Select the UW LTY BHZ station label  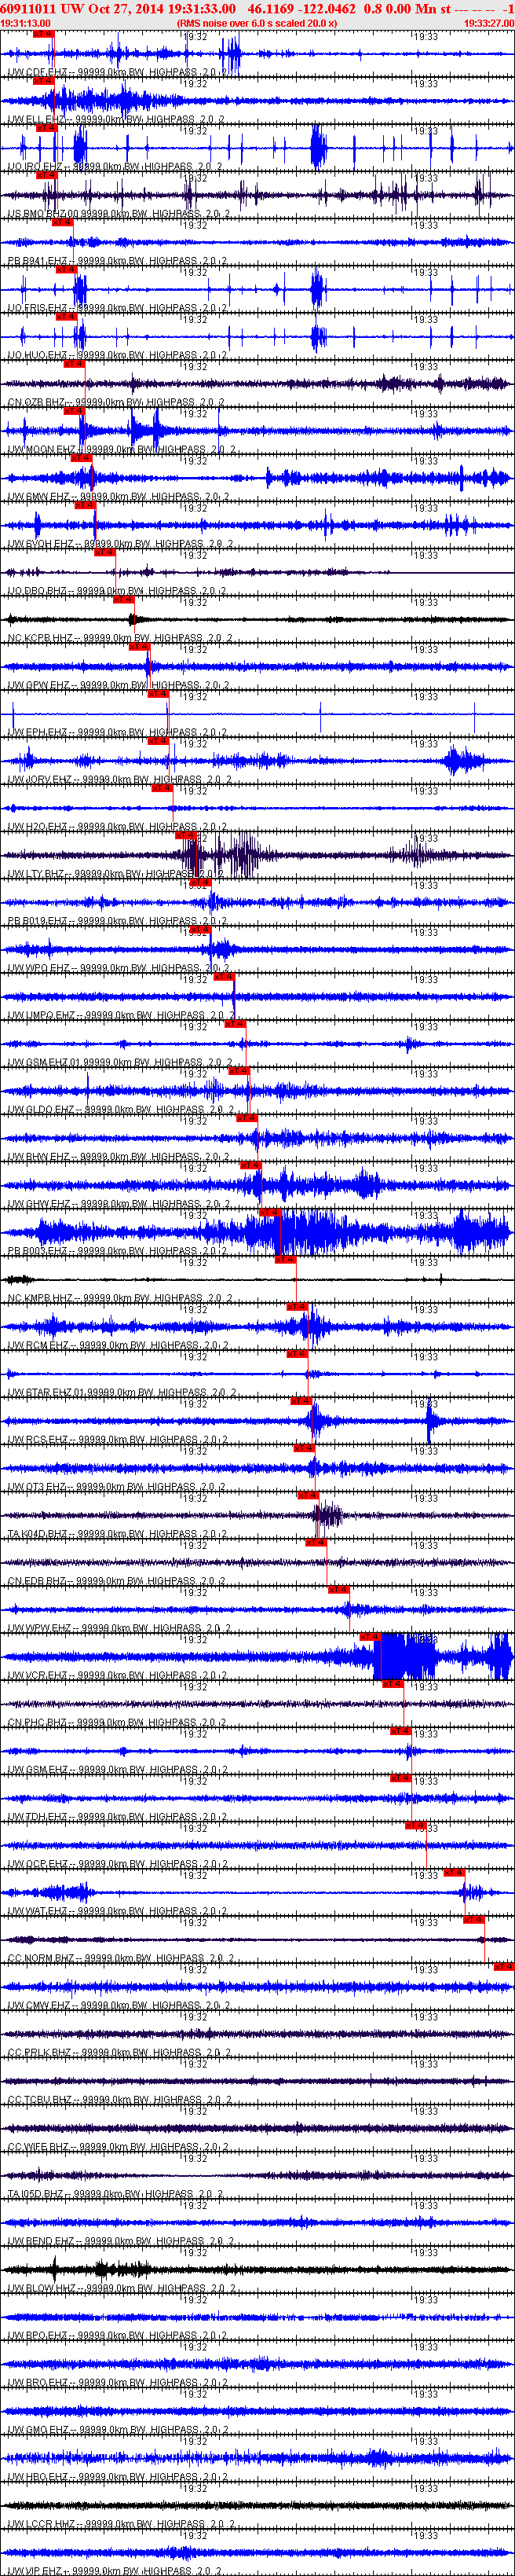115,874
